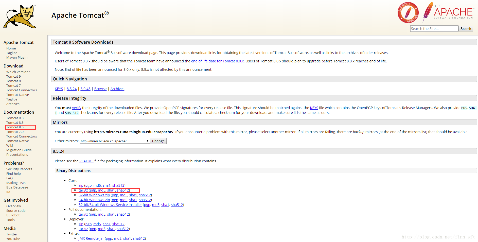Open sha512 checksum for Core tar.gz
The image size is (478, 242).
tap(123, 190)
